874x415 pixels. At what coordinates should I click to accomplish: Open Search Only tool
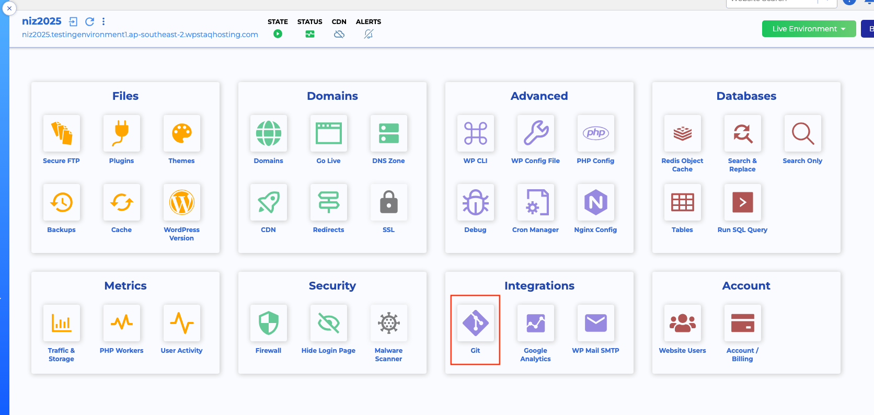(x=803, y=133)
